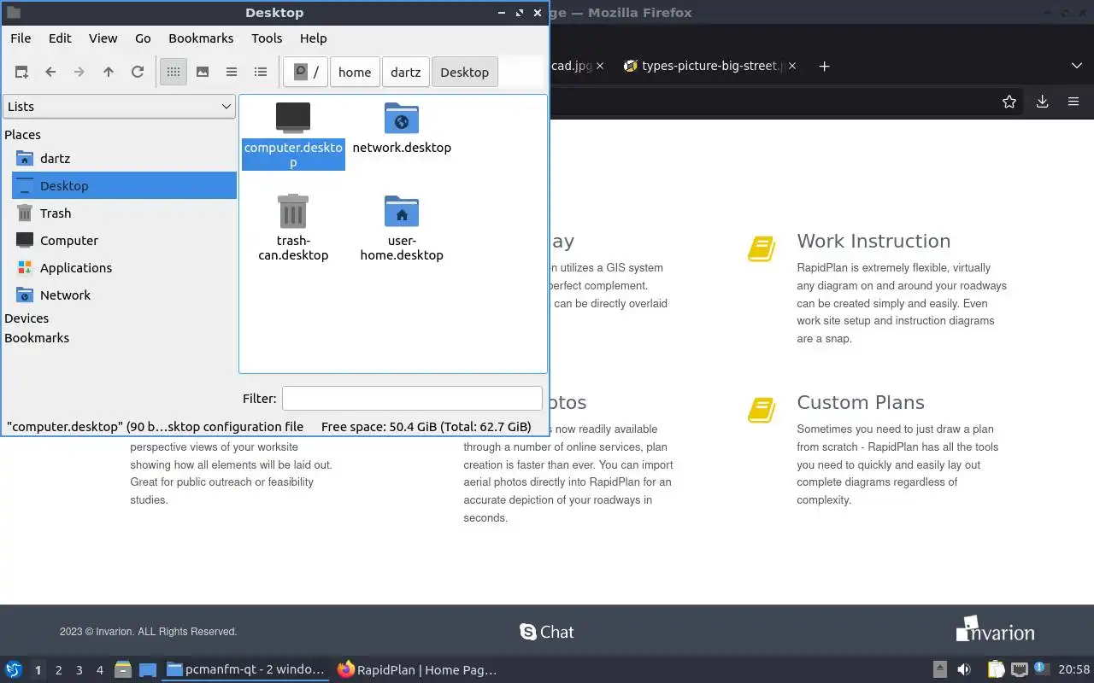Open the volume control tray icon
This screenshot has height=683, width=1094.
coord(964,670)
